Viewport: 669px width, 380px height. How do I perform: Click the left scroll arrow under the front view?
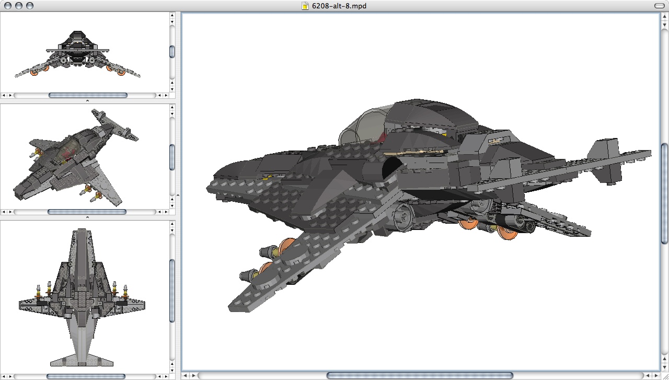point(4,95)
